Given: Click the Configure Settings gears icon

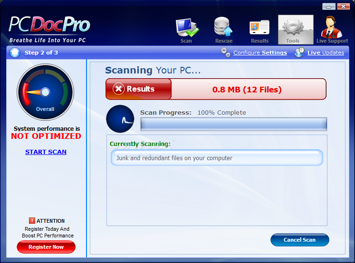Looking at the screenshot, I should [x=225, y=53].
